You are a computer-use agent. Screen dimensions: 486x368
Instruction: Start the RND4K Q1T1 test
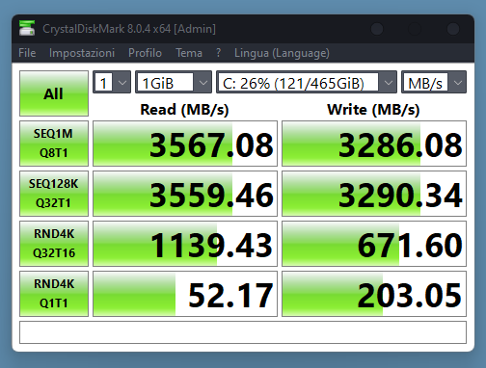click(54, 294)
